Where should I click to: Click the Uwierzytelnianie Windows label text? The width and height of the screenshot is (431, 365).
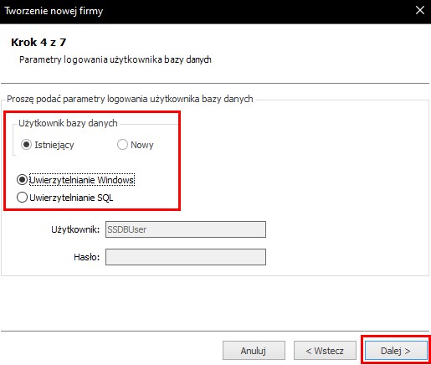coord(82,180)
